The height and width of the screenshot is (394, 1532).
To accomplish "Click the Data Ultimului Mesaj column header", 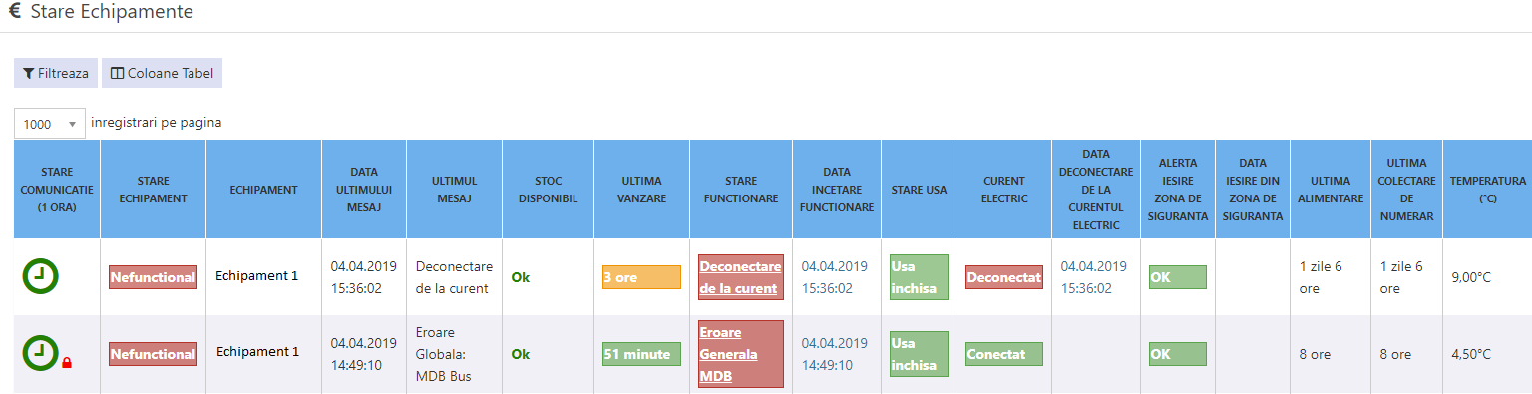I will tap(364, 190).
